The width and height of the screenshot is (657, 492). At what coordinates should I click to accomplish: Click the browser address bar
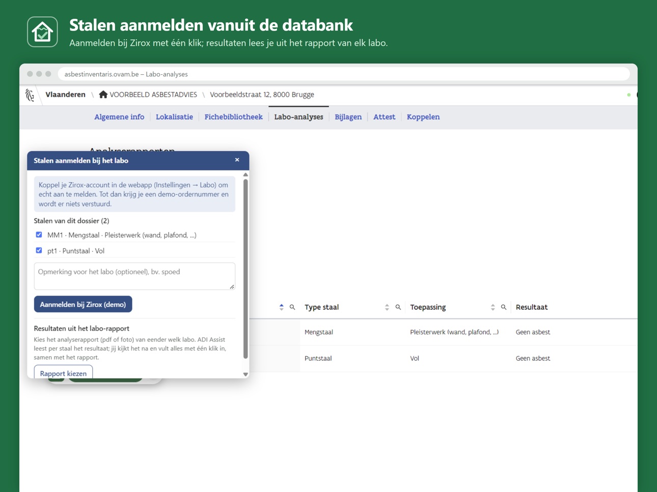coord(344,74)
